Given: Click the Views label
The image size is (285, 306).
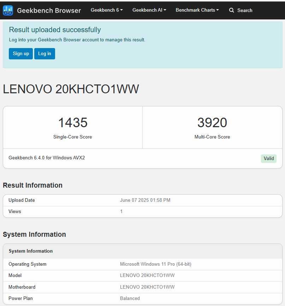Looking at the screenshot, I should click(14, 211).
